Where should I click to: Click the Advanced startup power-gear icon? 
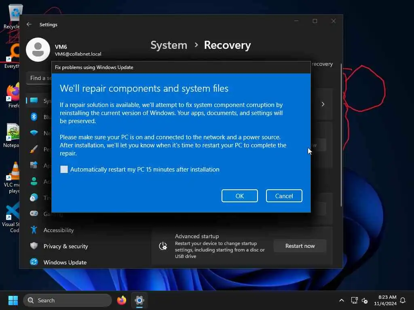163,246
